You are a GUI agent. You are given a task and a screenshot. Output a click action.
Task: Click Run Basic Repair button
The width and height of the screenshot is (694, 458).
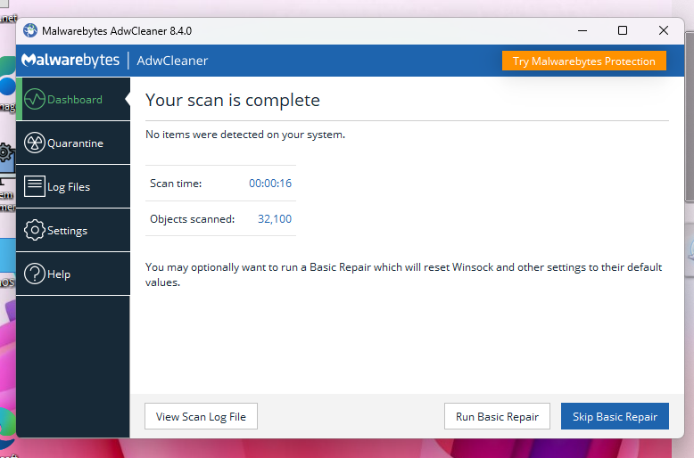point(497,416)
